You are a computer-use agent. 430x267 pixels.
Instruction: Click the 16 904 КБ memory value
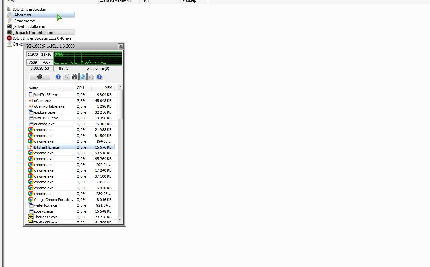[x=103, y=124]
